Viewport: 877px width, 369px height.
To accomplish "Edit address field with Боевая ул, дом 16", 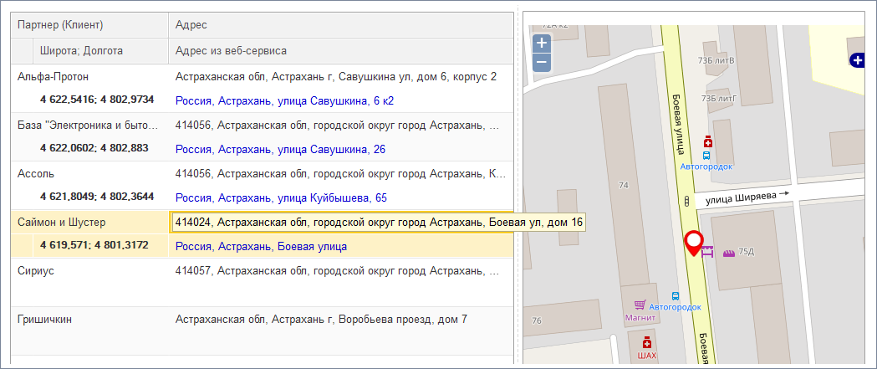I will tap(378, 223).
